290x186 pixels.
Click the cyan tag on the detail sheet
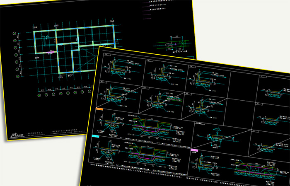pos(95,136)
